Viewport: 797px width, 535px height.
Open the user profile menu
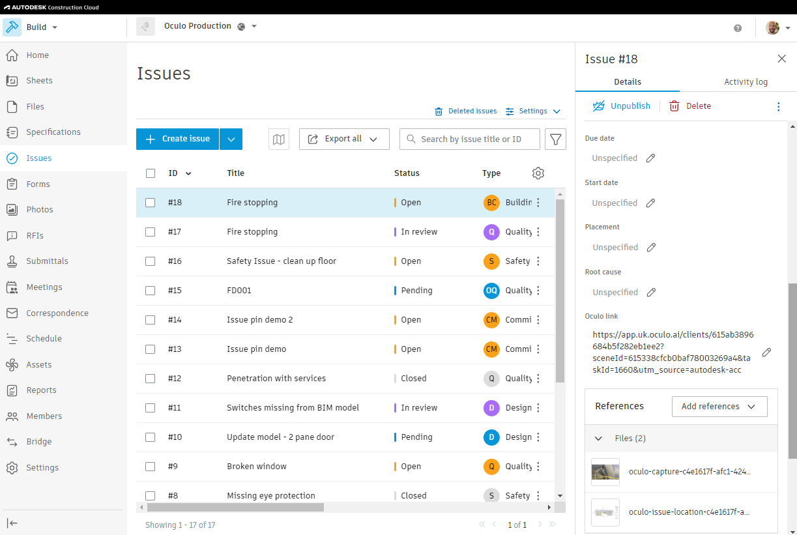tap(778, 28)
